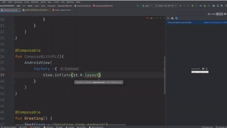Open the Build tool window
This screenshot has height=128, width=227.
tap(59, 127)
